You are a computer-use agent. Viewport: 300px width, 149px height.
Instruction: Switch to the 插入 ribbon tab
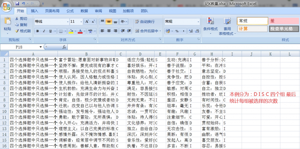(x=34, y=11)
